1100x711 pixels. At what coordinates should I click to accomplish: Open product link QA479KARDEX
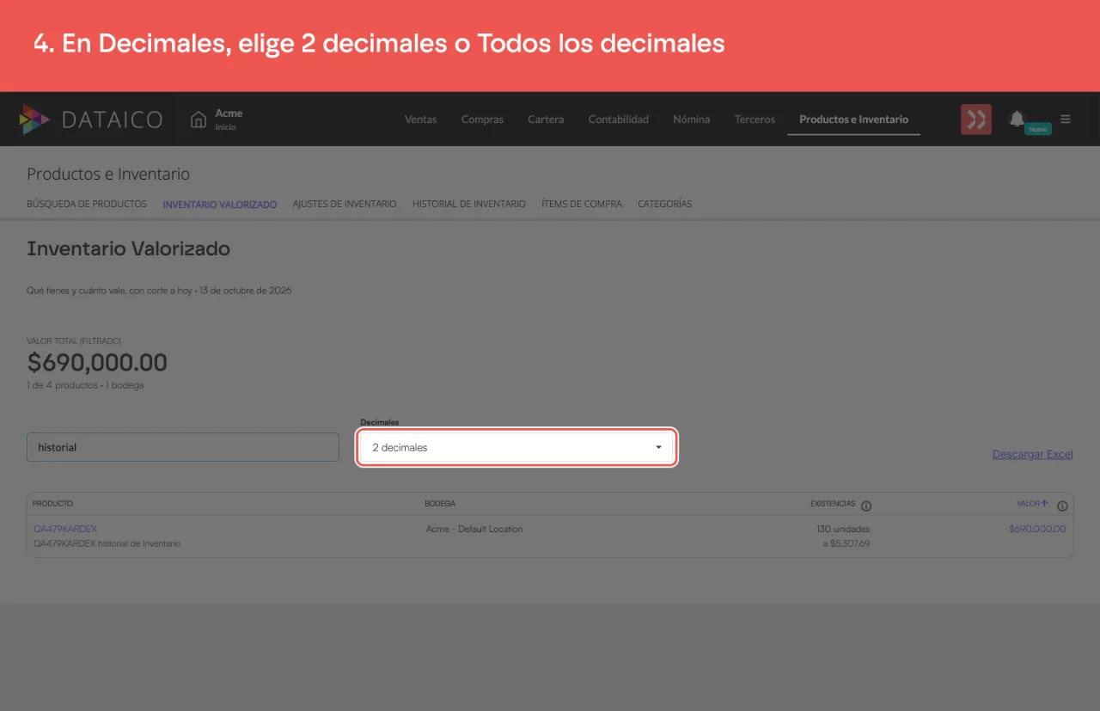tap(65, 529)
